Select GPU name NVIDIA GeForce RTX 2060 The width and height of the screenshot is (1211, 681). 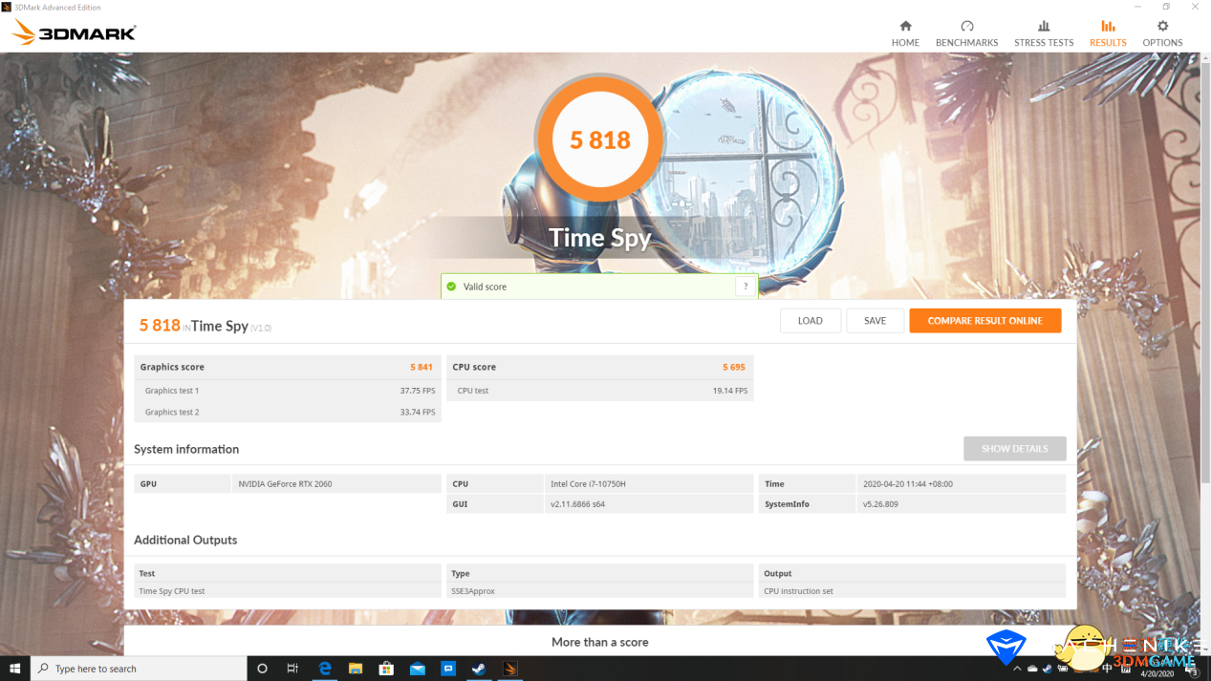point(285,484)
